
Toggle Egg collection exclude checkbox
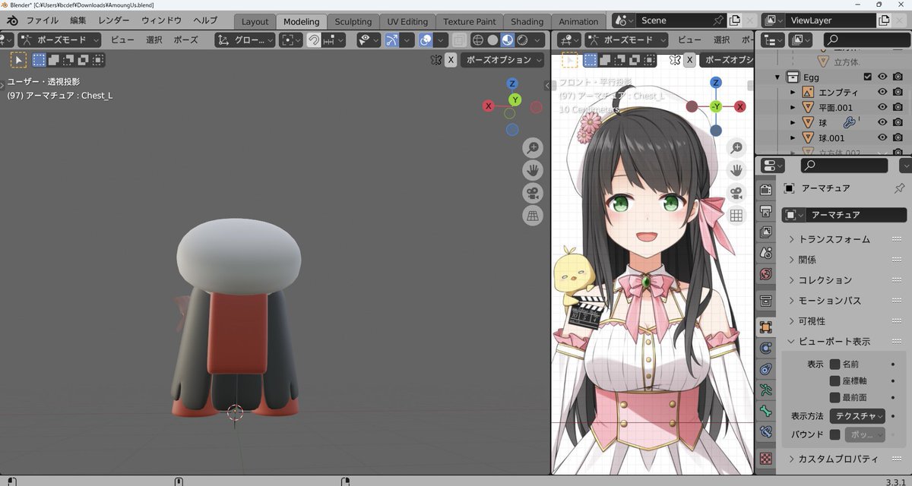tap(868, 77)
